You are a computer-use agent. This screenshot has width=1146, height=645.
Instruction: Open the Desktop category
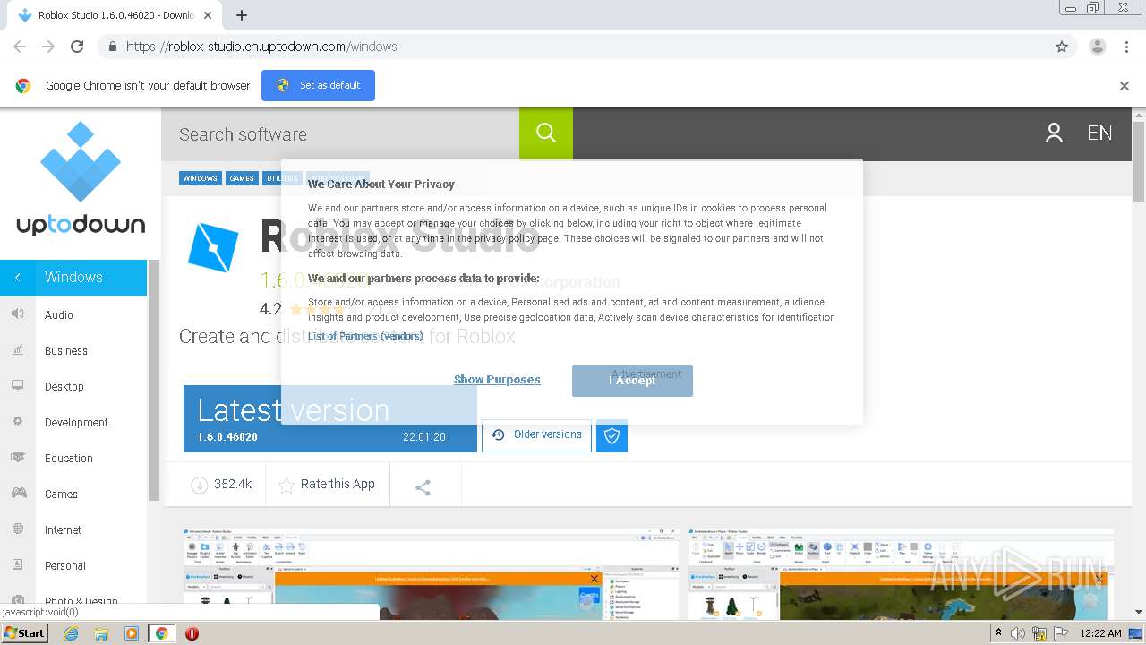point(64,386)
